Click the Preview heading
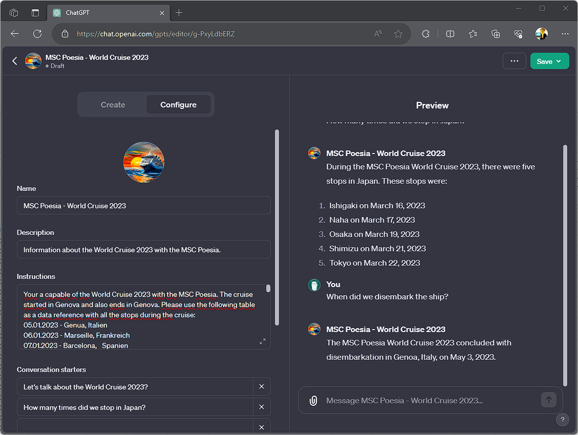Viewport: 578px width, 435px height. (432, 105)
